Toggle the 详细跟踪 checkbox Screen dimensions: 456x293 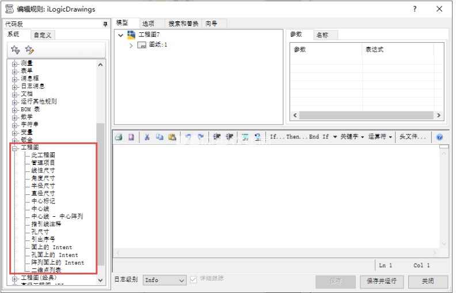tap(193, 280)
